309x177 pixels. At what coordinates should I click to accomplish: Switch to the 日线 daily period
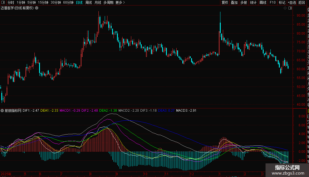point(79,3)
